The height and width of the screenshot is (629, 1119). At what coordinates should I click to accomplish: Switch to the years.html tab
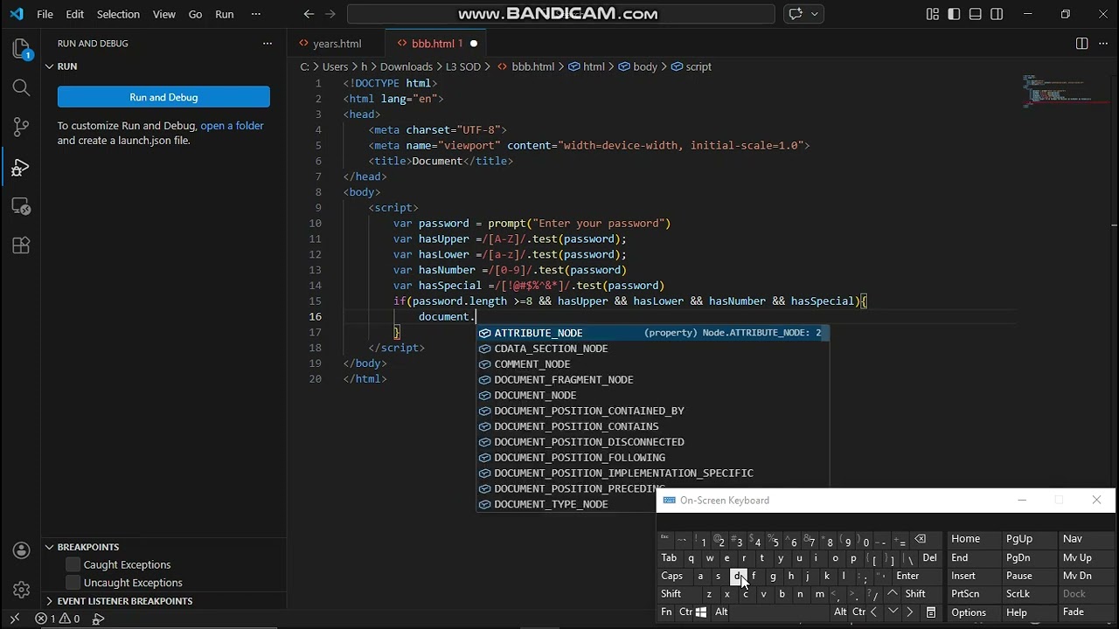[x=337, y=44]
